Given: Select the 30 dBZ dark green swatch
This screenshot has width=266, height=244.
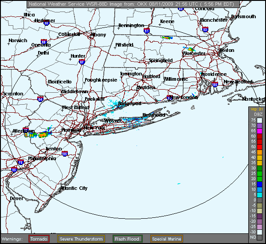Looking at the screenshot, I should [259, 168].
